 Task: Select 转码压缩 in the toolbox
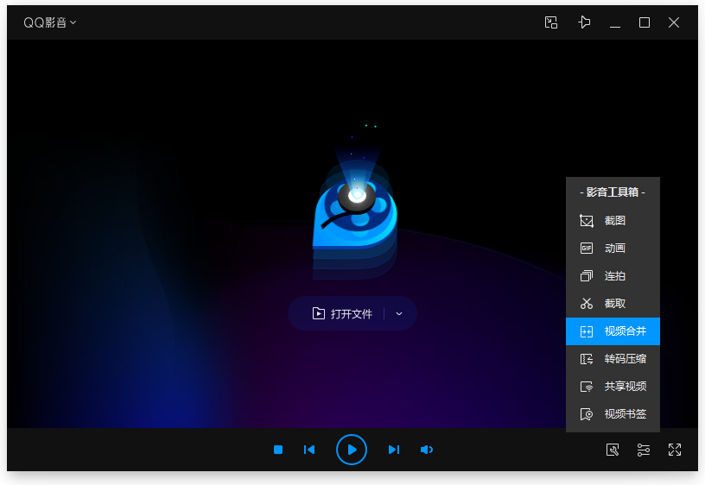tap(613, 359)
